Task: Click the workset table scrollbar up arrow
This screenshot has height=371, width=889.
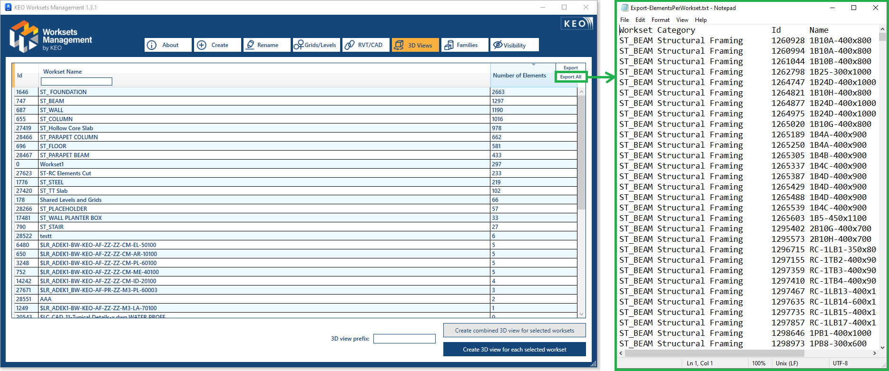Action: pyautogui.click(x=581, y=91)
